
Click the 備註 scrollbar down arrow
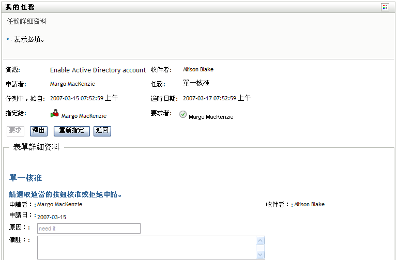coord(261,254)
